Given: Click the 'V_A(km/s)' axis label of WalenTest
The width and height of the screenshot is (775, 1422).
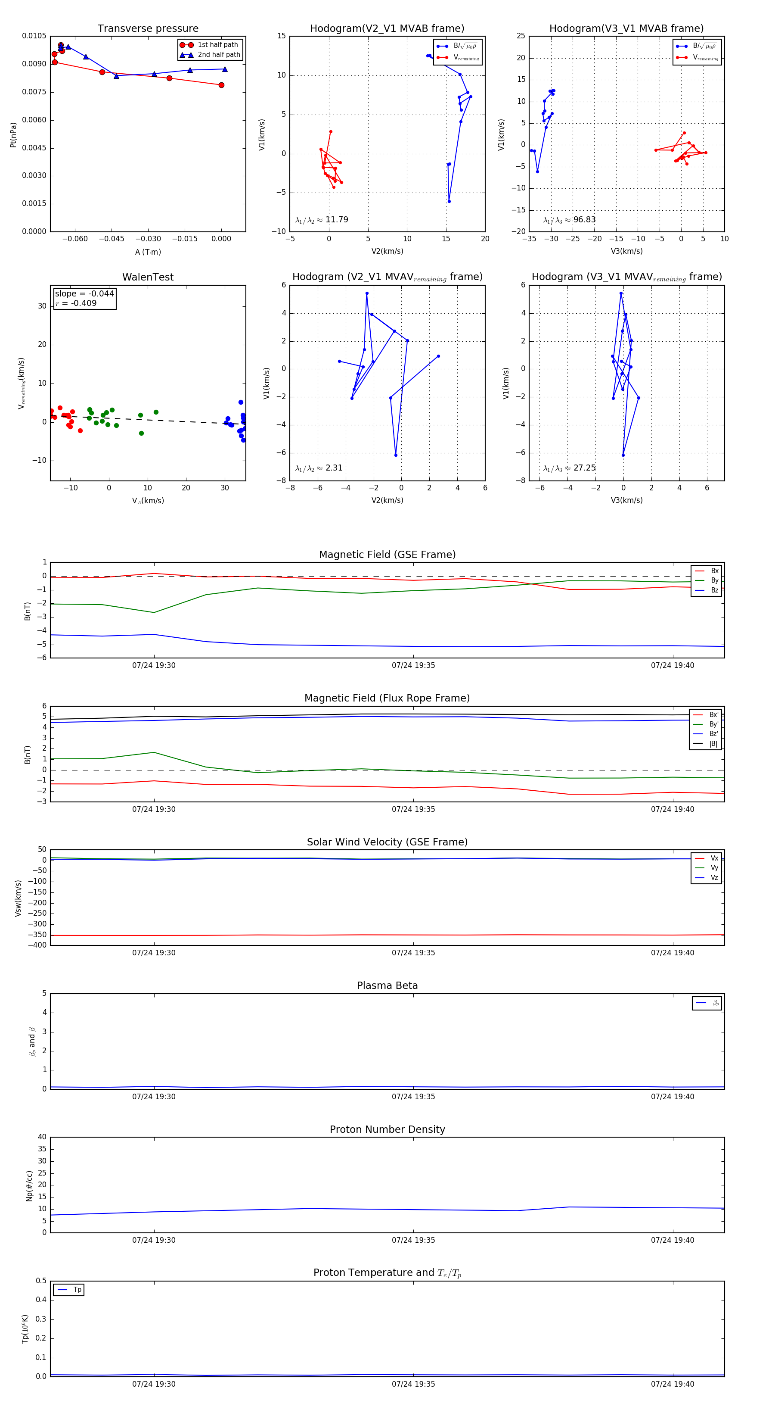Looking at the screenshot, I should pyautogui.click(x=148, y=501).
